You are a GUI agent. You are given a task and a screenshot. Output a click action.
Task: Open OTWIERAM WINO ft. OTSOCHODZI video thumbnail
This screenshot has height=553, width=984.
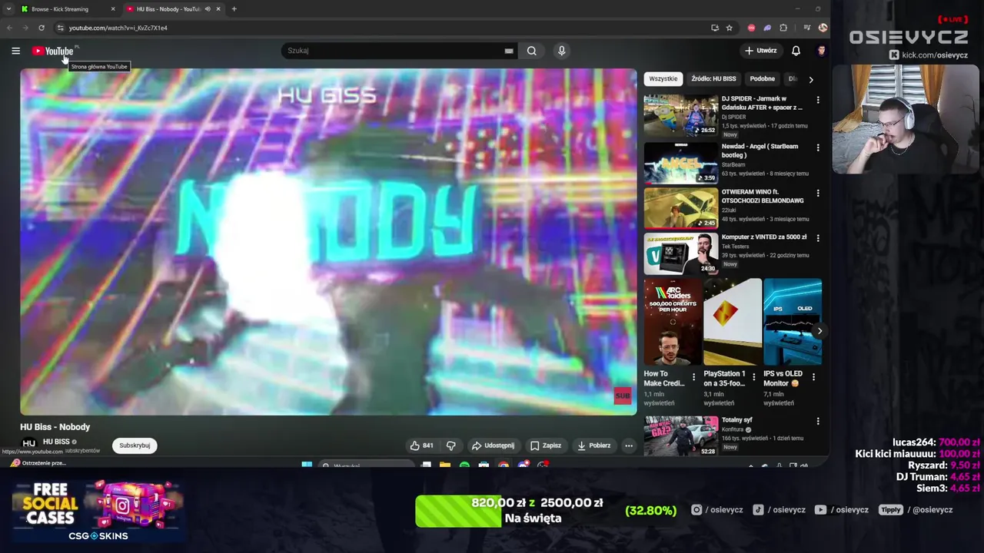681,207
